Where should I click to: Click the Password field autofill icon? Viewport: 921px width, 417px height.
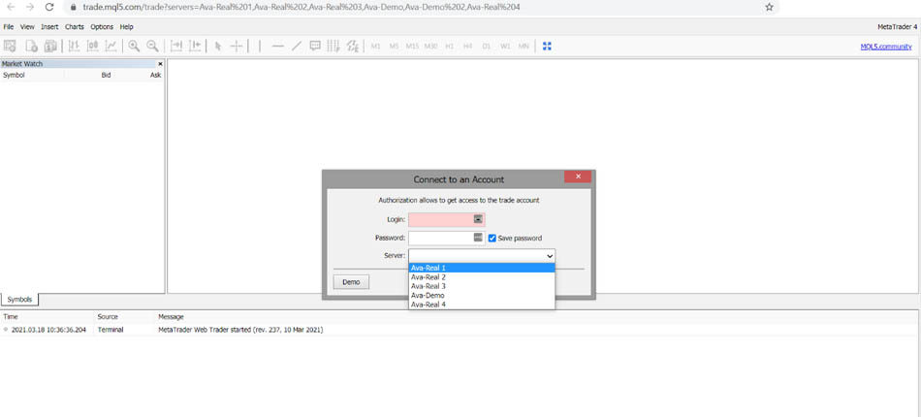pos(478,238)
